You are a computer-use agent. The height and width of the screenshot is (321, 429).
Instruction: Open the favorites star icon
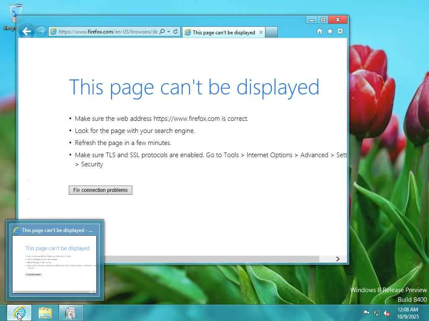(330, 31)
